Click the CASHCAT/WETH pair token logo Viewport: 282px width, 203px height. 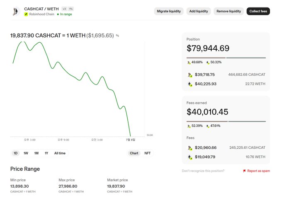pyautogui.click(x=16, y=12)
